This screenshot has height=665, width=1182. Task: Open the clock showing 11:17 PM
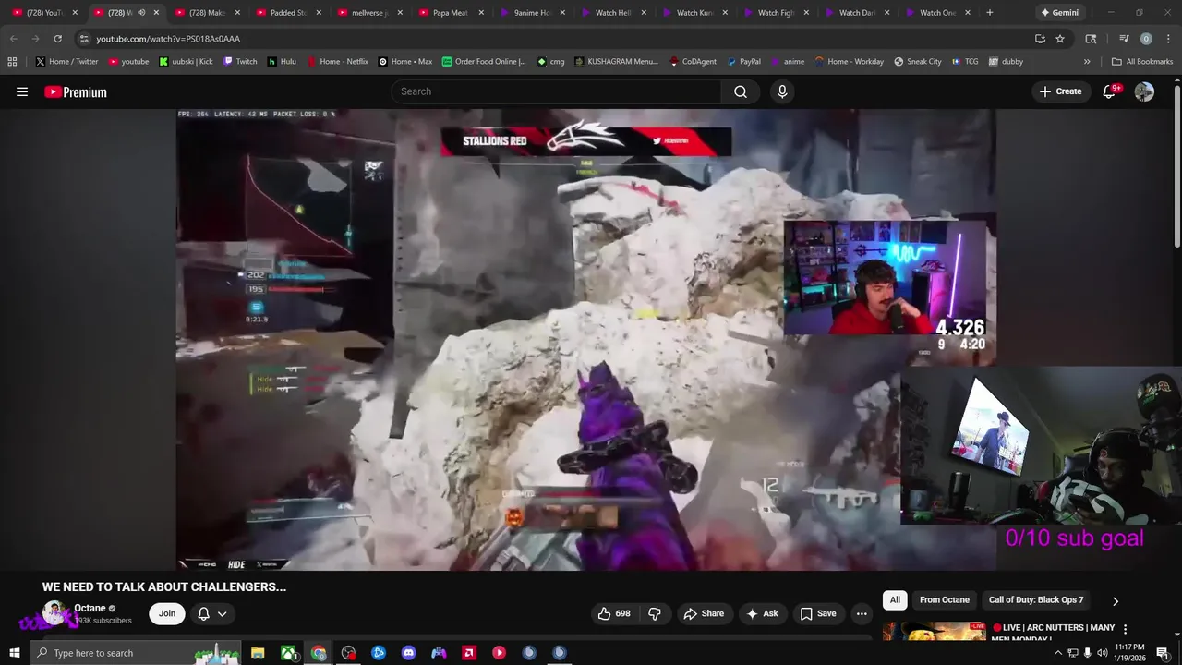1128,653
